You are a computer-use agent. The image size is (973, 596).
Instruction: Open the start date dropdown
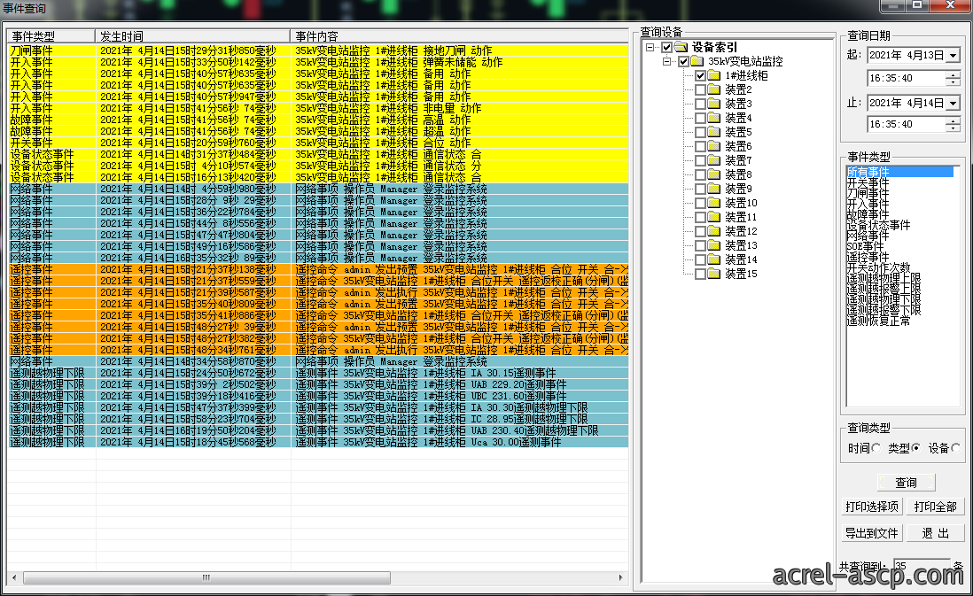pos(954,55)
